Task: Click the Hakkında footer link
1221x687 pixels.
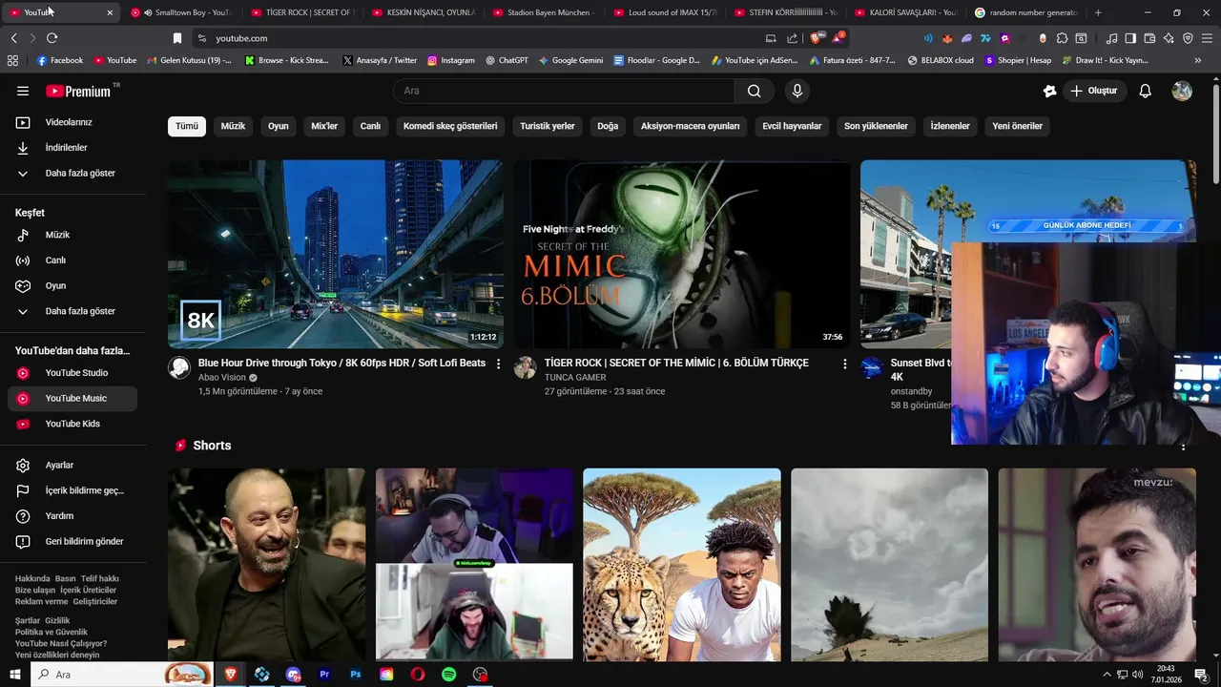Action: click(32, 578)
